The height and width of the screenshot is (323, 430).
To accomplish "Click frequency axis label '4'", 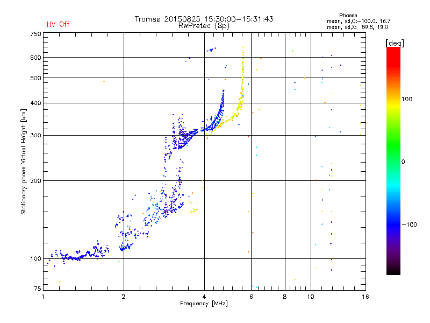I will [204, 297].
